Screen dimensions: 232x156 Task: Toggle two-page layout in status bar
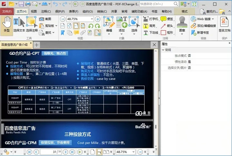106,152
